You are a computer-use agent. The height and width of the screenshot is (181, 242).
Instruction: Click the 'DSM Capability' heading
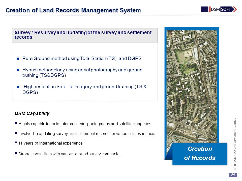click(x=32, y=114)
